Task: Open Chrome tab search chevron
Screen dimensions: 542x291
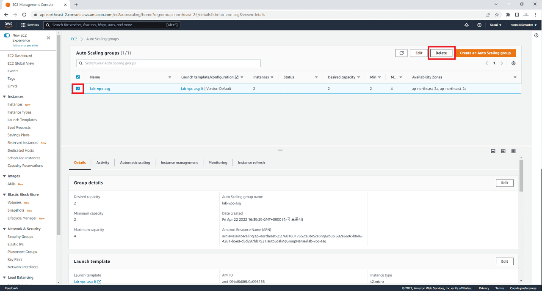Action: tap(496, 4)
